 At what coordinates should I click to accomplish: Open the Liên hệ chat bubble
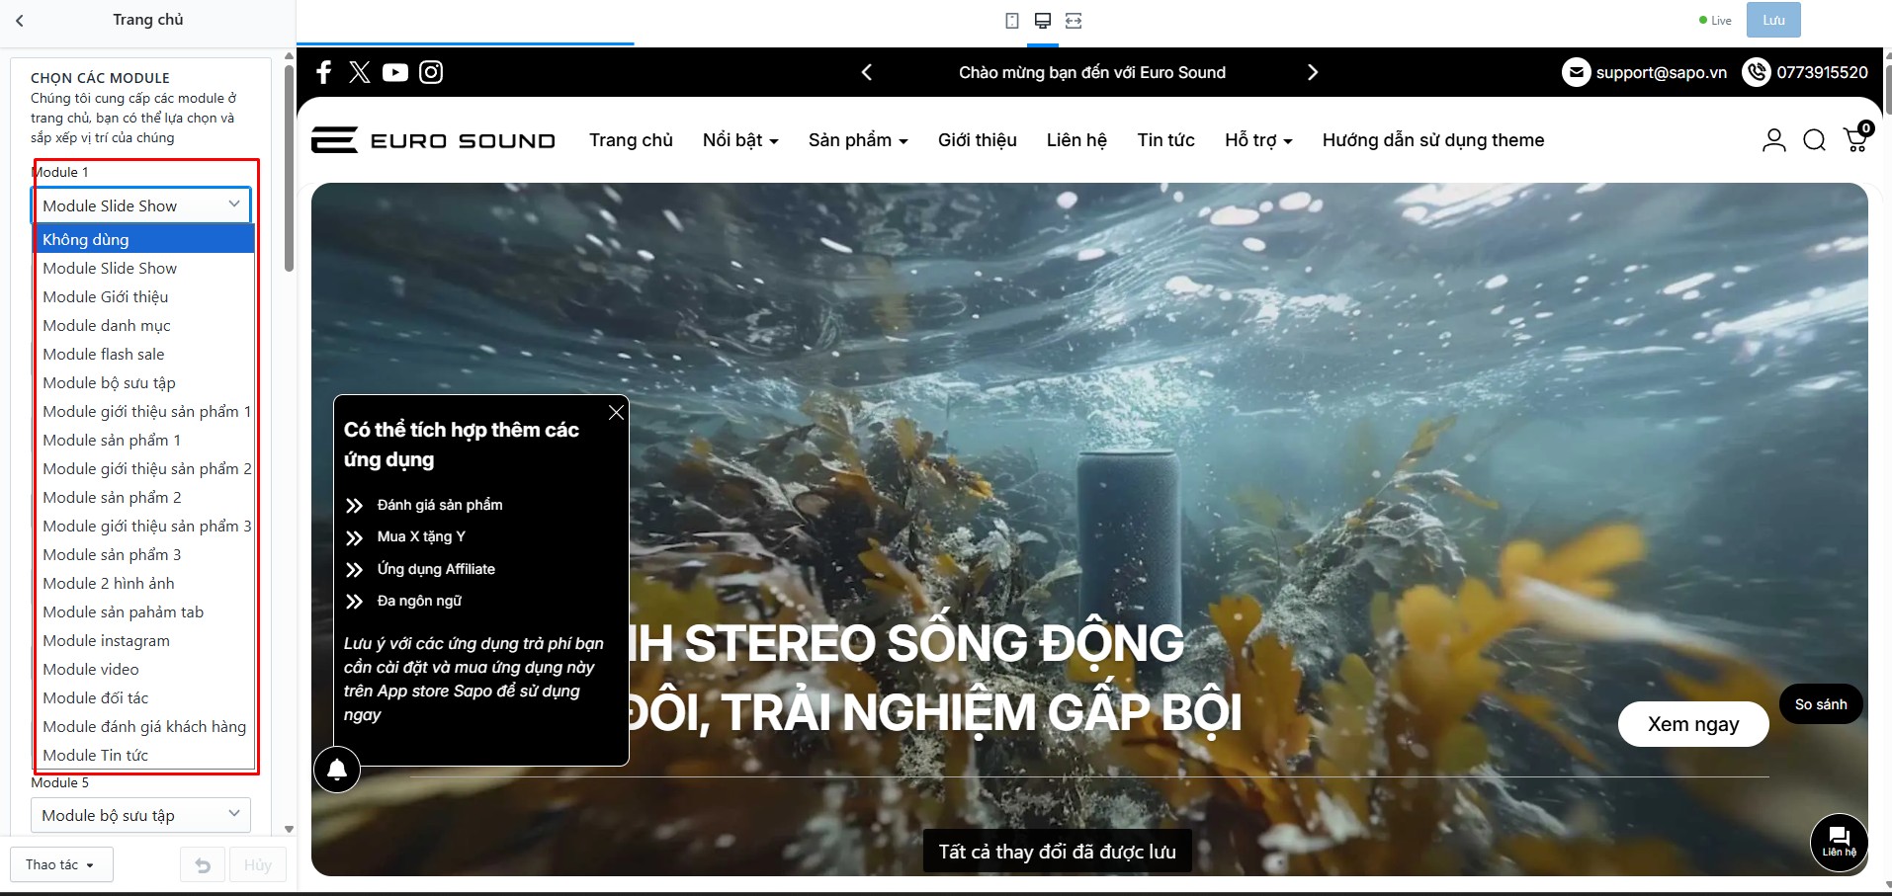(1839, 842)
